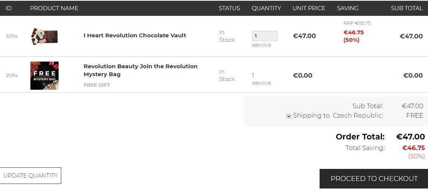Click product ID 30134
Viewport: 428px width, 190px height.
click(12, 37)
